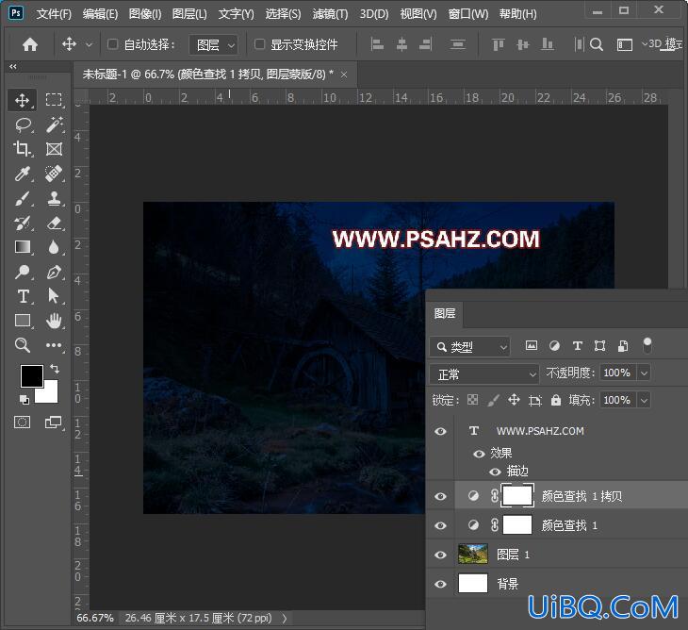The width and height of the screenshot is (688, 630).
Task: Align top edges in options bar
Action: 498,44
